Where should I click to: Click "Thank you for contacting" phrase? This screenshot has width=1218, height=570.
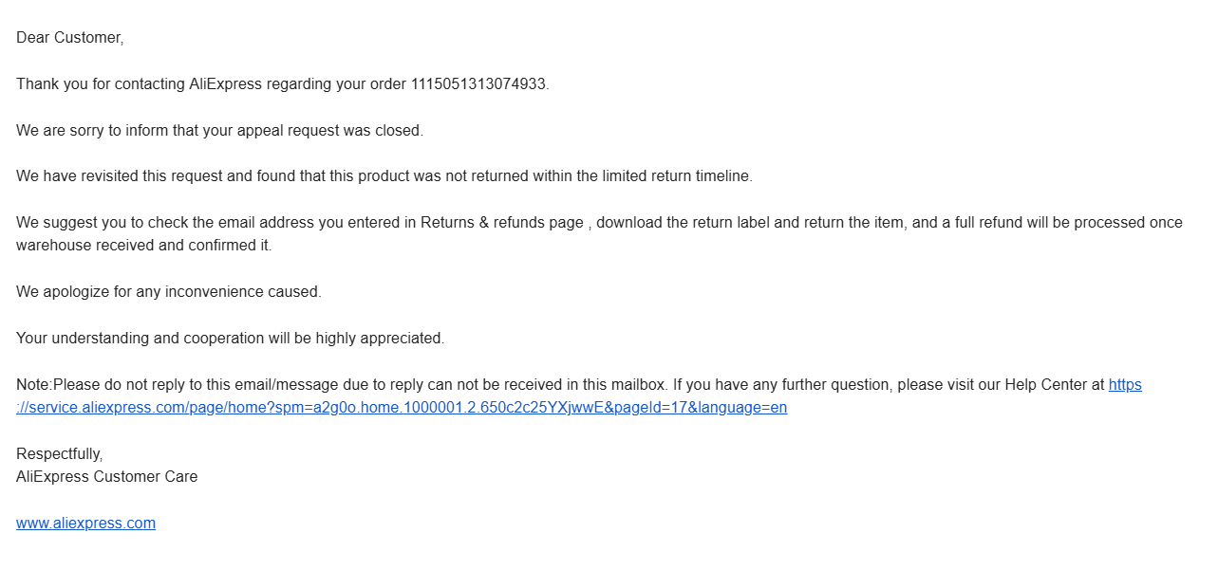(100, 84)
